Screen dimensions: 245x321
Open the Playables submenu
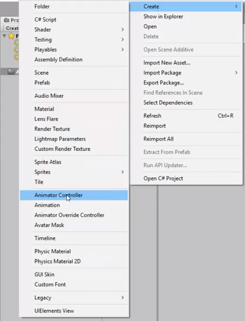point(74,50)
